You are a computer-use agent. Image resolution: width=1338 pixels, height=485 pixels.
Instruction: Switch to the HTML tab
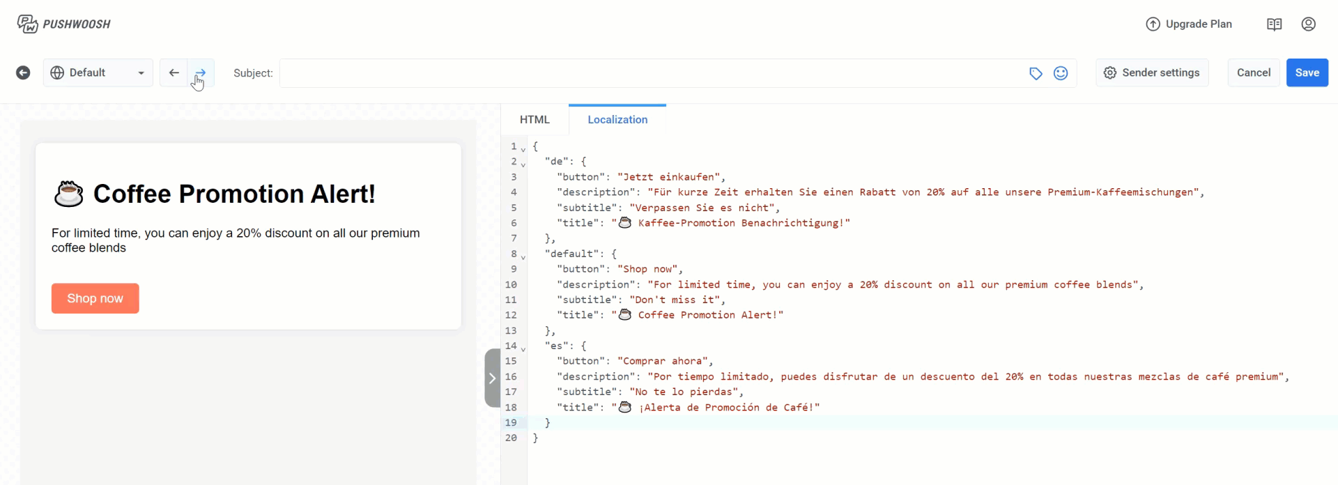[535, 120]
